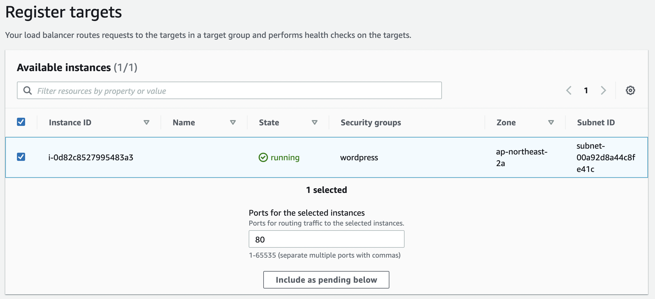Uncheck instance i-0d82c8527995483a3 checkbox
The height and width of the screenshot is (299, 655).
[x=21, y=157]
